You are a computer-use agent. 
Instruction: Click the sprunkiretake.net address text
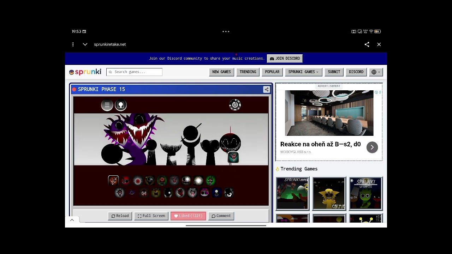coord(110,44)
